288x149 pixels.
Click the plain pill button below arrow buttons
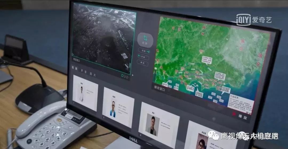click(142, 63)
